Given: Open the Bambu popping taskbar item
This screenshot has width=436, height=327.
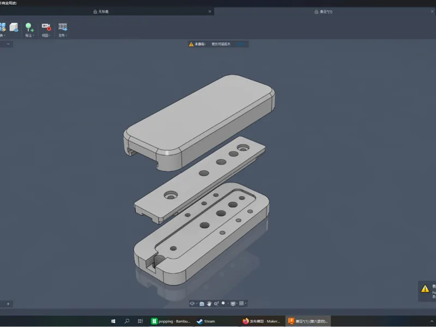Looking at the screenshot, I should [171, 321].
